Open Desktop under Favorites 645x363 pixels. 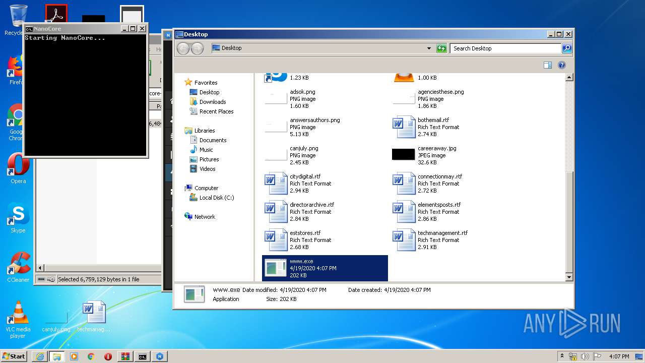coord(209,92)
